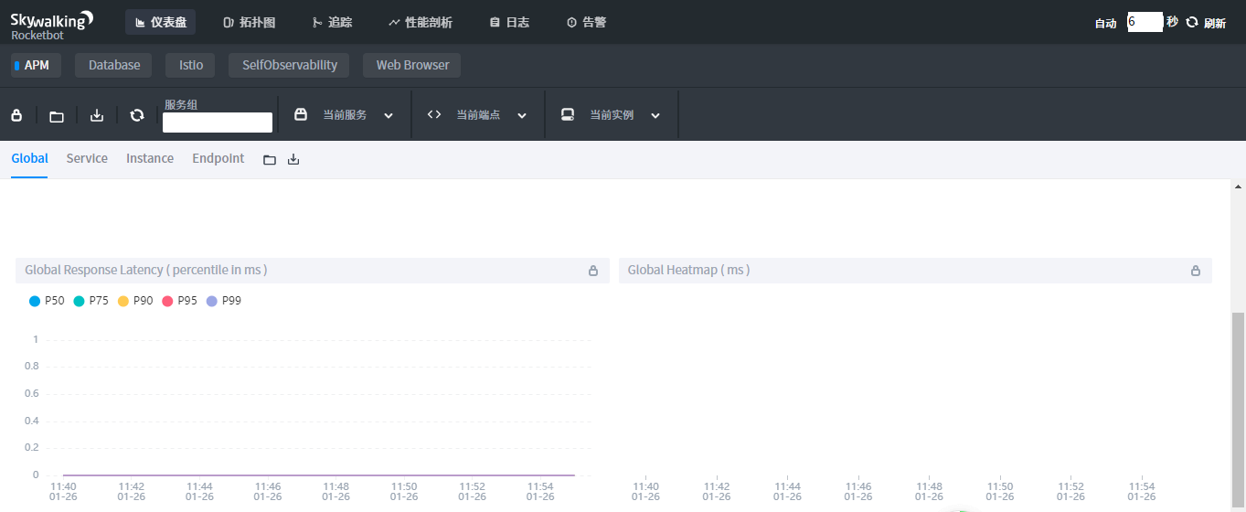Click the 刷新 refresh button

(x=1206, y=23)
